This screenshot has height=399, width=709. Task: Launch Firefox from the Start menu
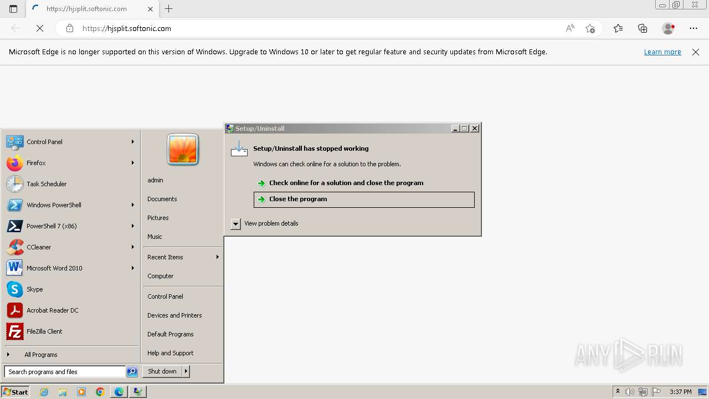(x=15, y=163)
